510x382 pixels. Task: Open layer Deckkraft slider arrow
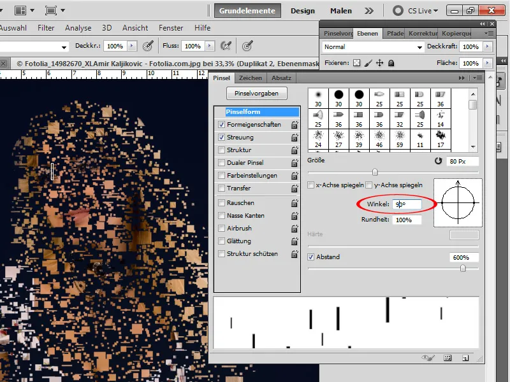pos(487,46)
